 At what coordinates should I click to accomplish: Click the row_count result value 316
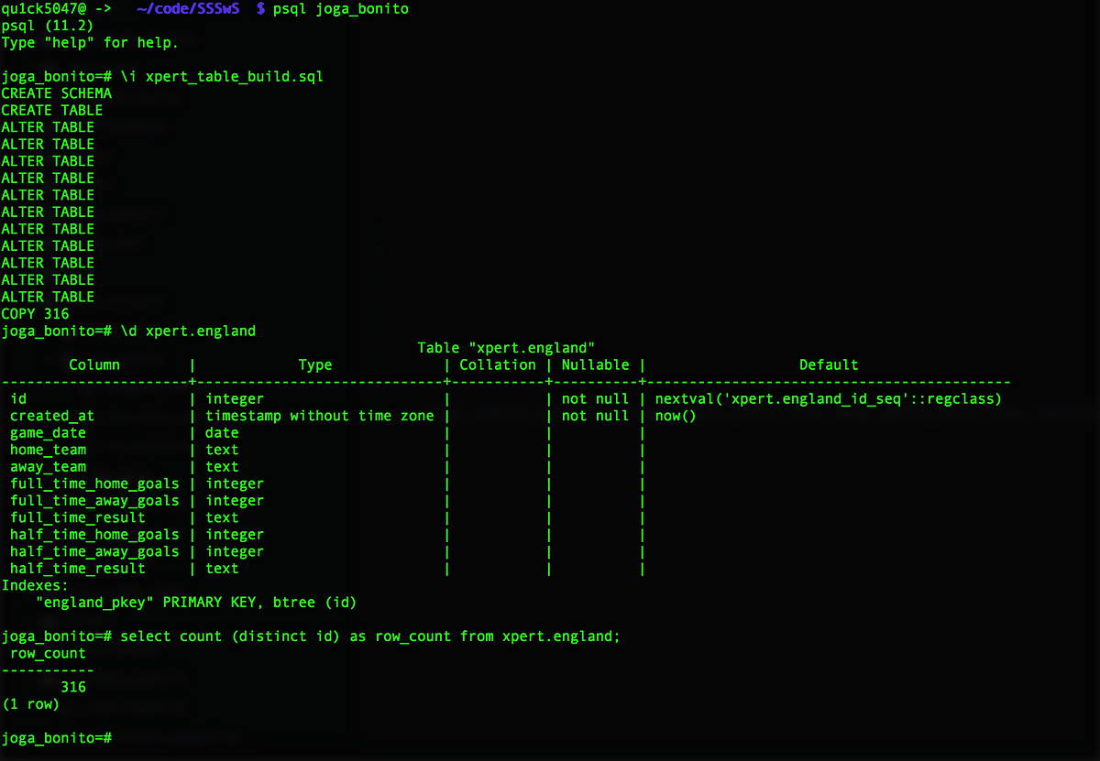click(71, 687)
